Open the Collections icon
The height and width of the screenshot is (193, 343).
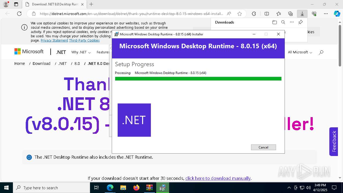(x=290, y=14)
